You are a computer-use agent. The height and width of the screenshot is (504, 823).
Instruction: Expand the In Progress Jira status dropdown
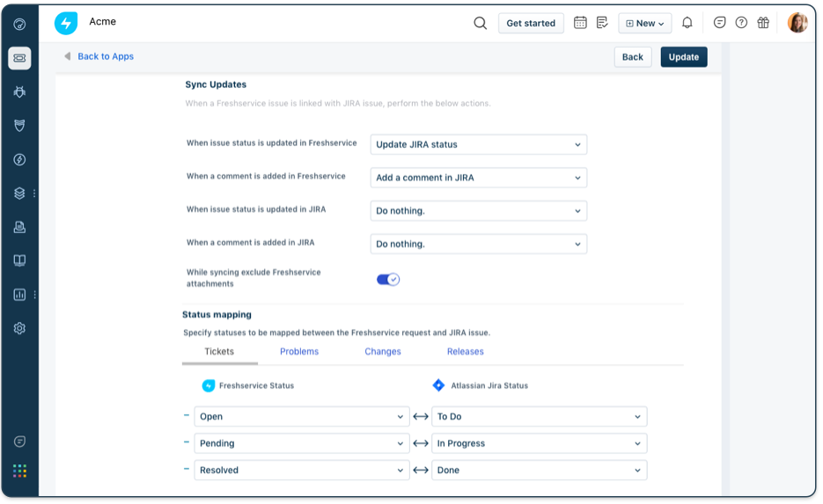pos(539,443)
